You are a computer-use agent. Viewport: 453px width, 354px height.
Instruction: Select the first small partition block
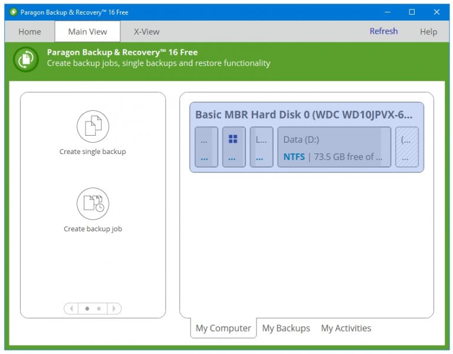(206, 147)
